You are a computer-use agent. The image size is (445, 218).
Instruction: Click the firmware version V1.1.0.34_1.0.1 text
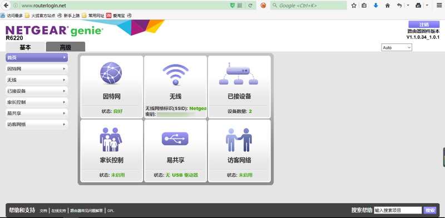[423, 37]
